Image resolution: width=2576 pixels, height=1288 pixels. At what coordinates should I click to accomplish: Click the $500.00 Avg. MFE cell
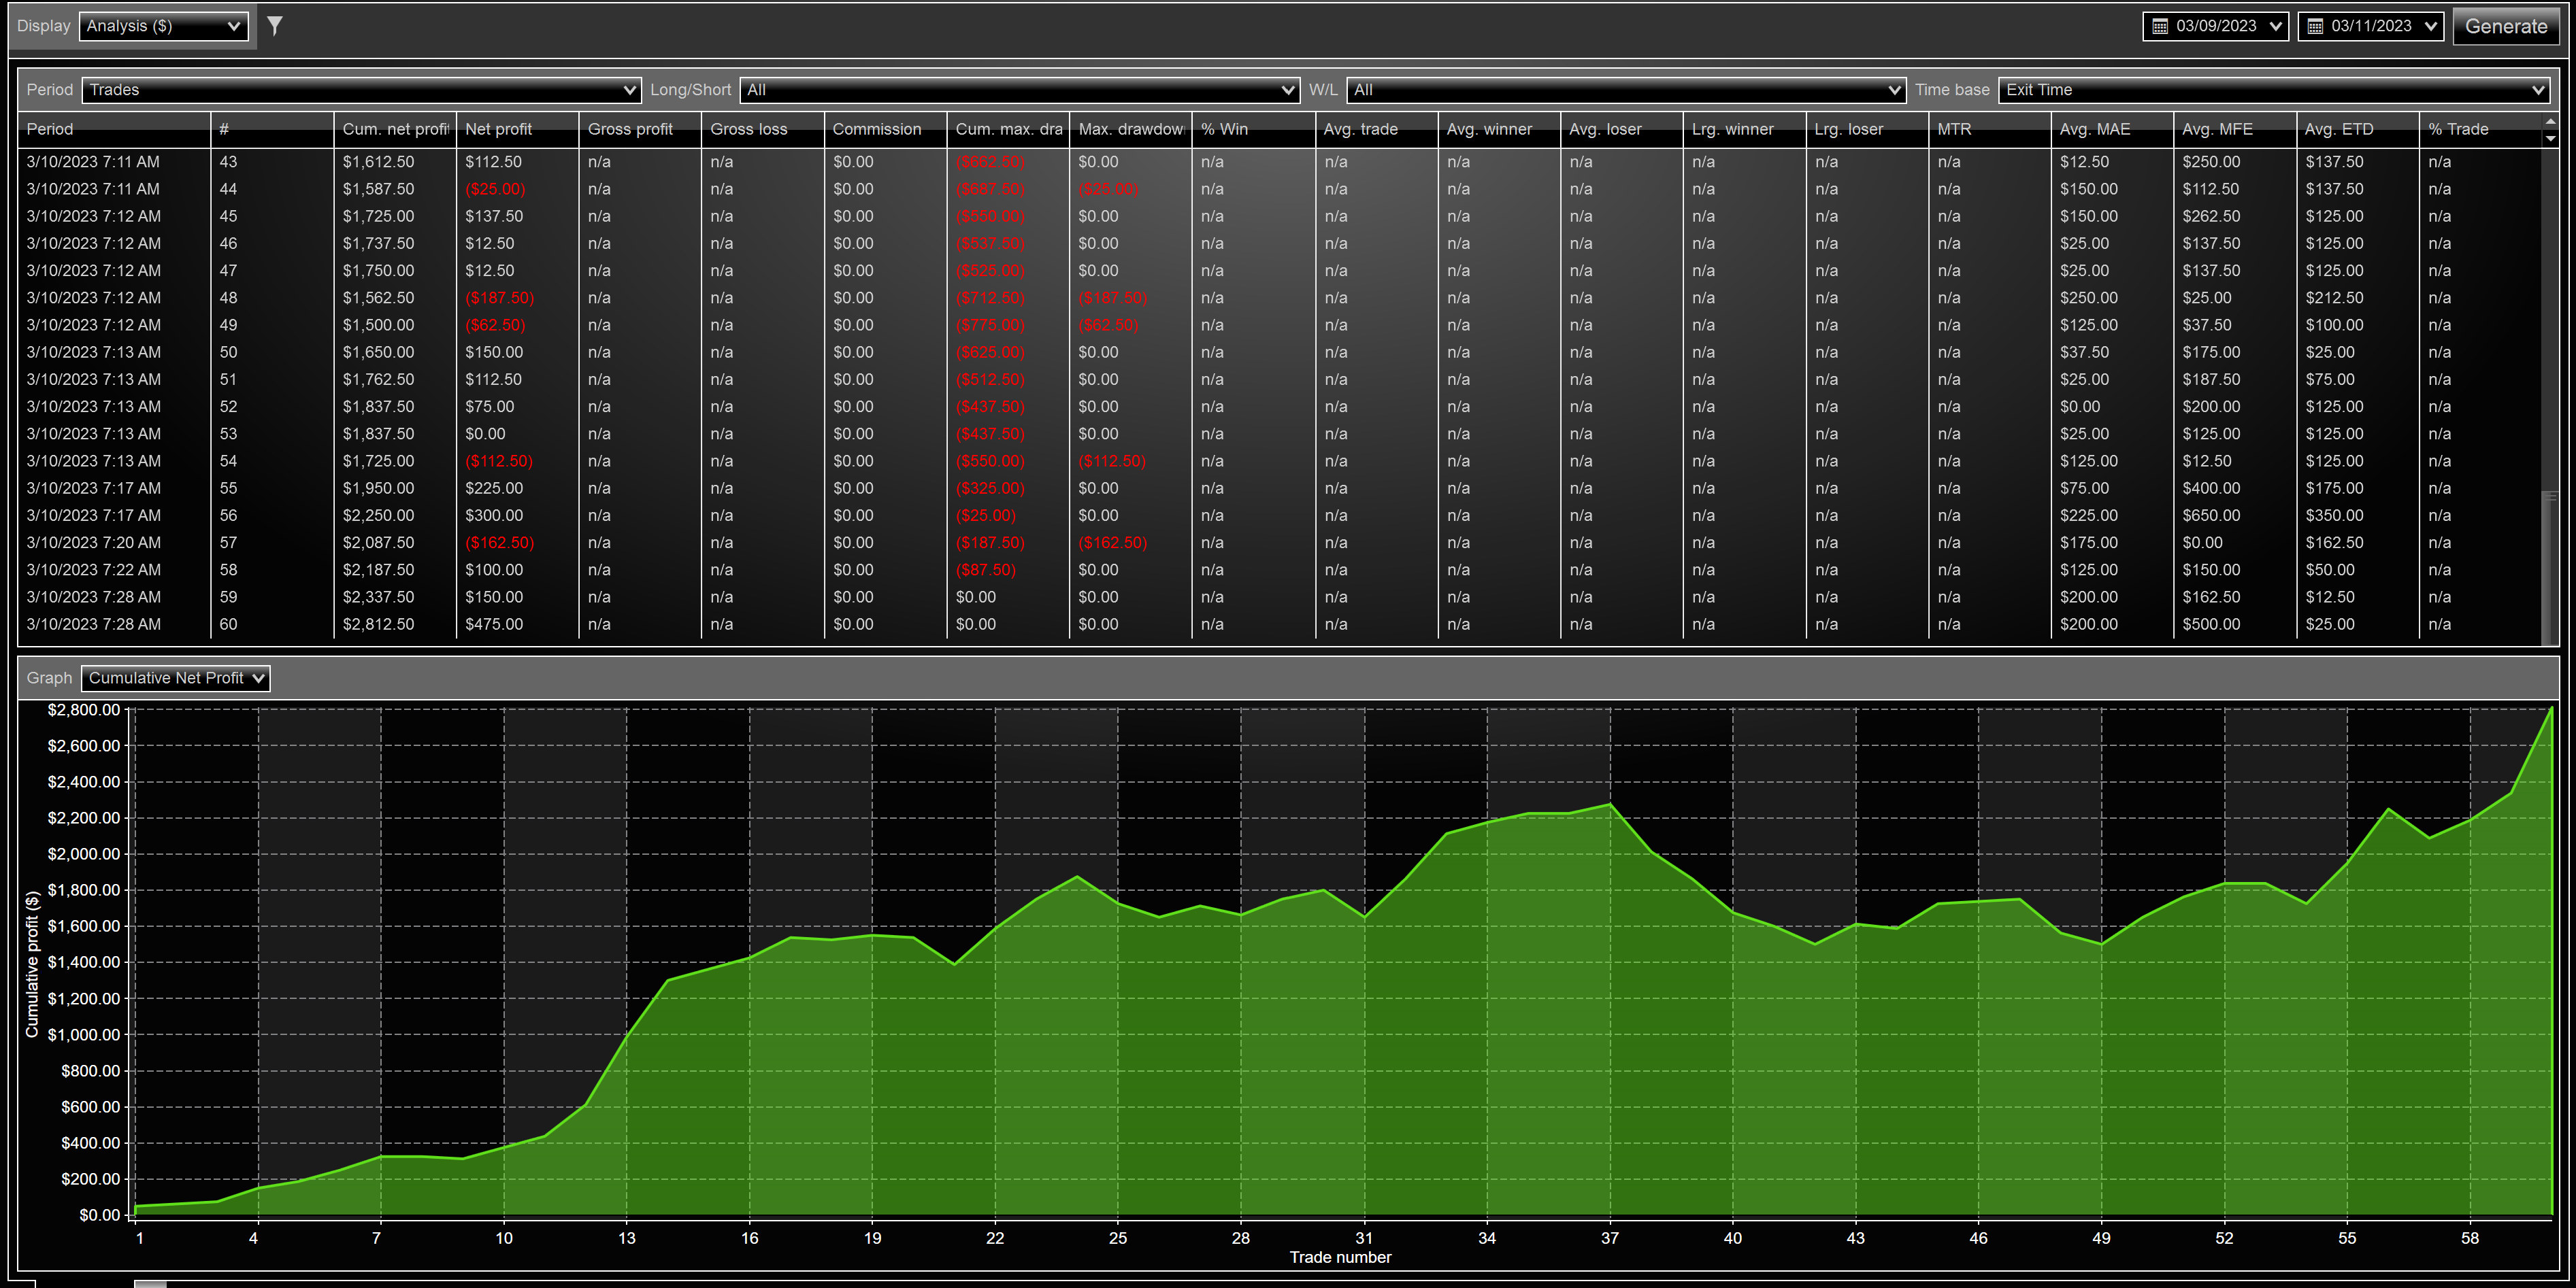pos(2234,624)
